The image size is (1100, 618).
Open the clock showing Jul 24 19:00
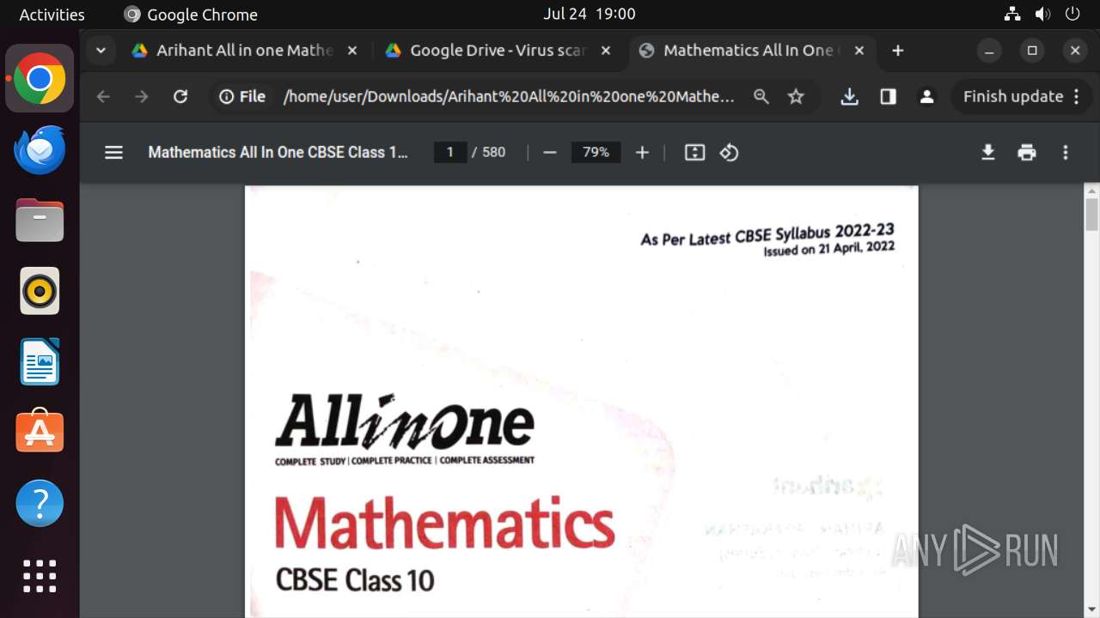tap(590, 14)
